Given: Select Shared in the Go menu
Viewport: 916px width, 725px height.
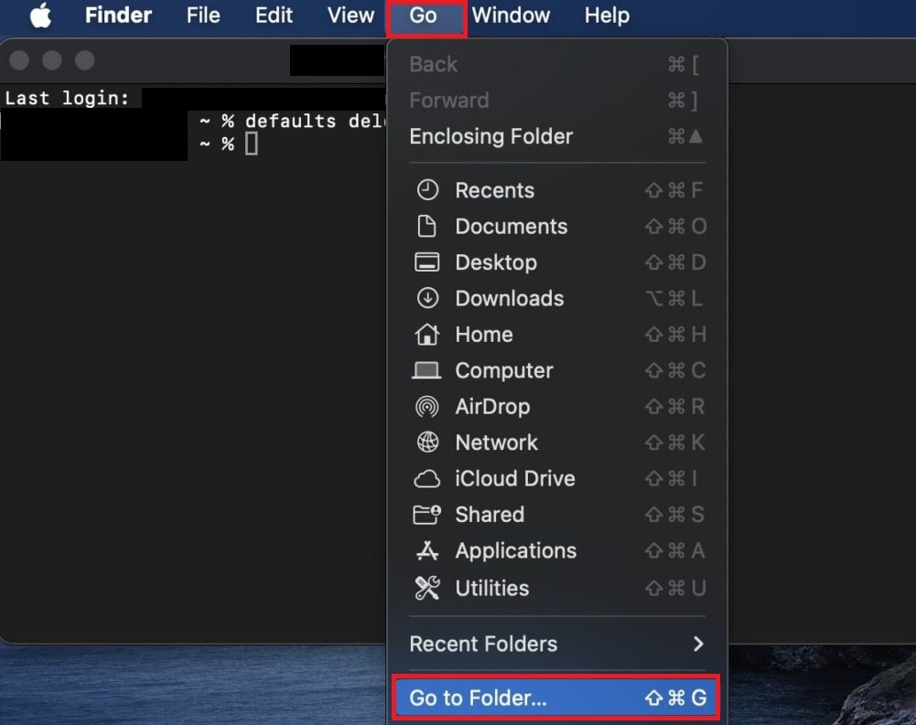Looking at the screenshot, I should [x=556, y=515].
